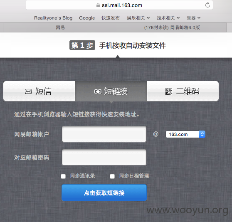Click the 点击获取短链接 button
Image resolution: width=232 pixels, height=222 pixels.
tap(104, 192)
